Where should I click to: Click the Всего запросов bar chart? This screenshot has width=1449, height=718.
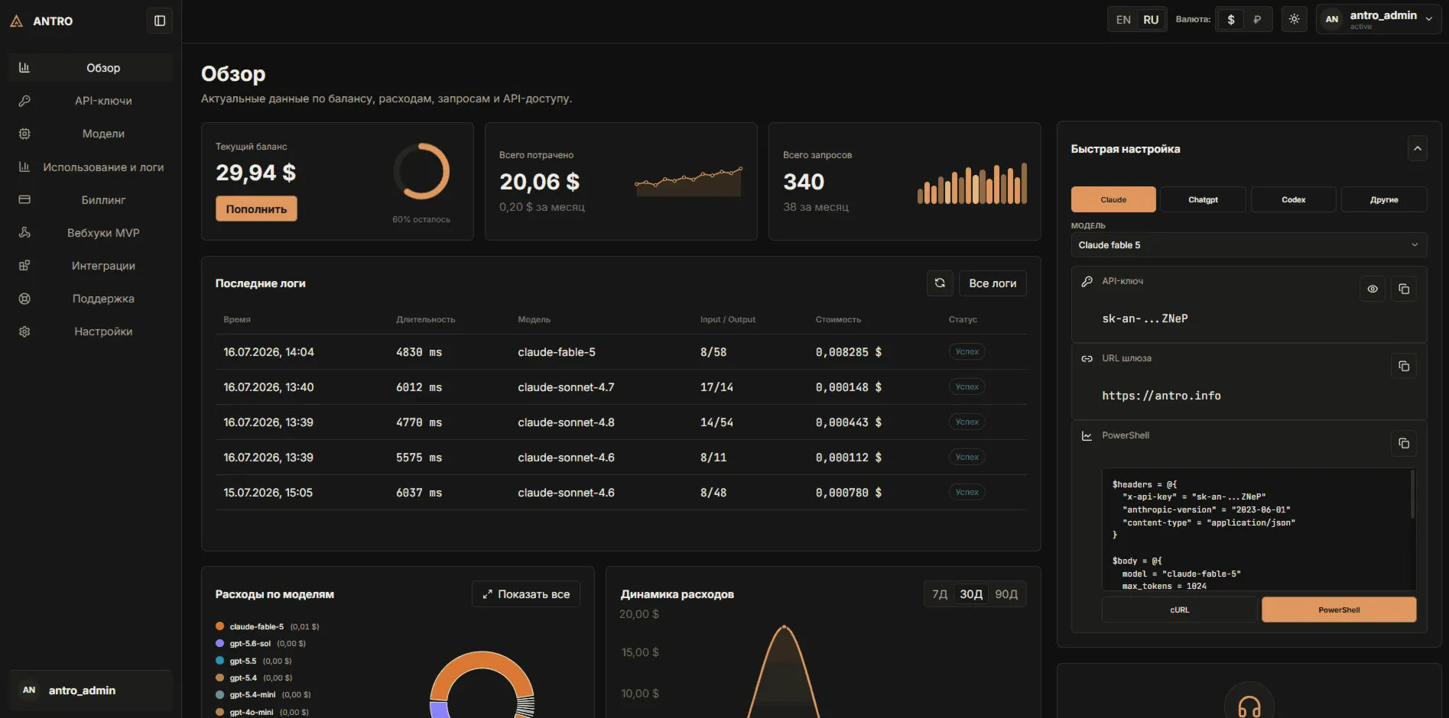[972, 183]
